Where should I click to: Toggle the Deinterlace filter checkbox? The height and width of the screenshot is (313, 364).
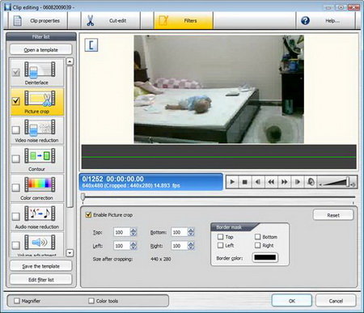pyautogui.click(x=16, y=72)
